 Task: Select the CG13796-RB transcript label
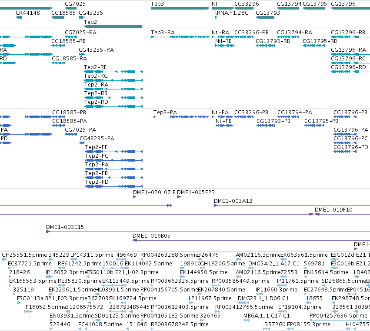(348, 32)
